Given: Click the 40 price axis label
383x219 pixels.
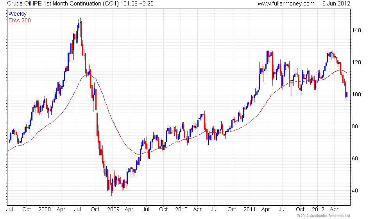Looking at the screenshot, I should coord(355,190).
